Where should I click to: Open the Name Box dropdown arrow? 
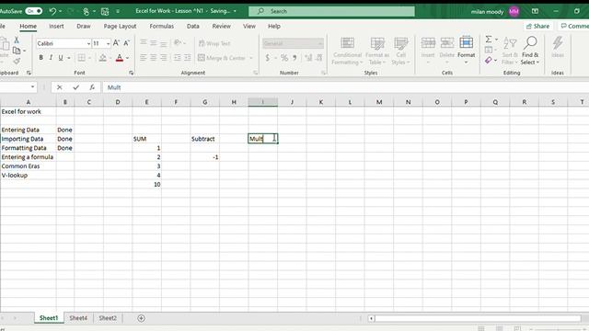tap(33, 87)
